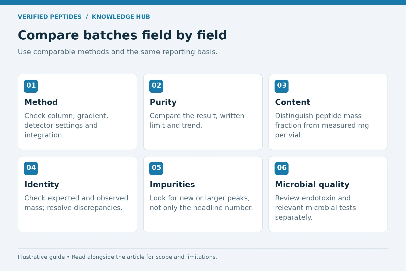The width and height of the screenshot is (406, 271).
Task: Open the KNOWLEDGE HUB breadcrumb link
Action: click(x=121, y=17)
